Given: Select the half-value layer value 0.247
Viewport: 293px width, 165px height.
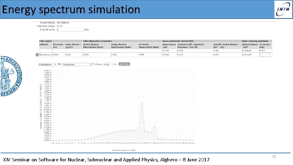Looking at the screenshot, I should pos(180,55).
